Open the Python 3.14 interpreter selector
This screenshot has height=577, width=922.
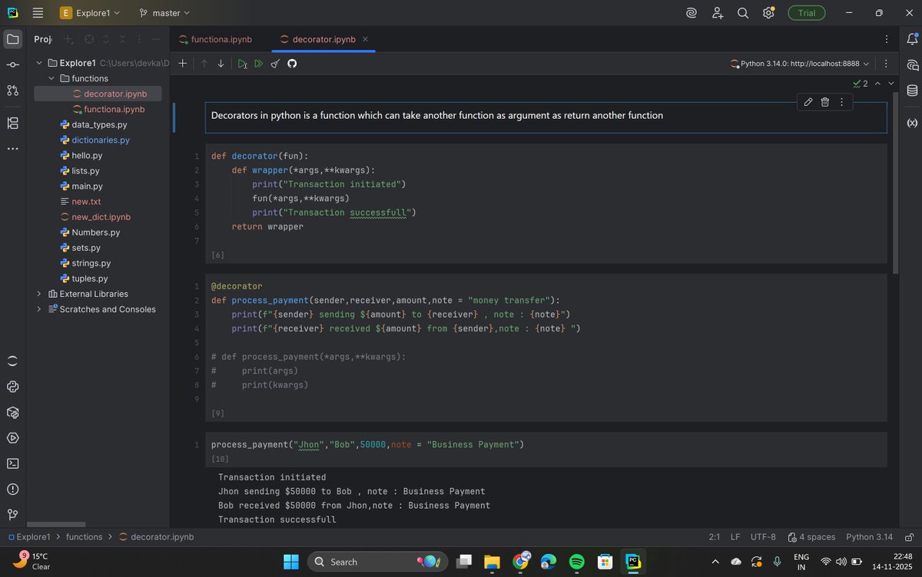(869, 537)
